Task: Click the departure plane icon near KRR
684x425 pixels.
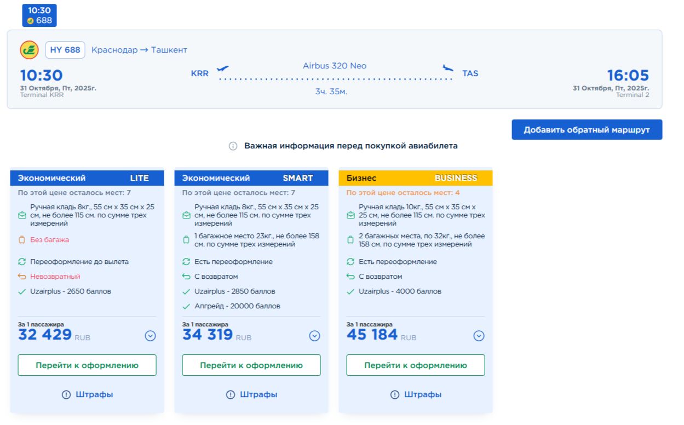Action: click(x=222, y=69)
